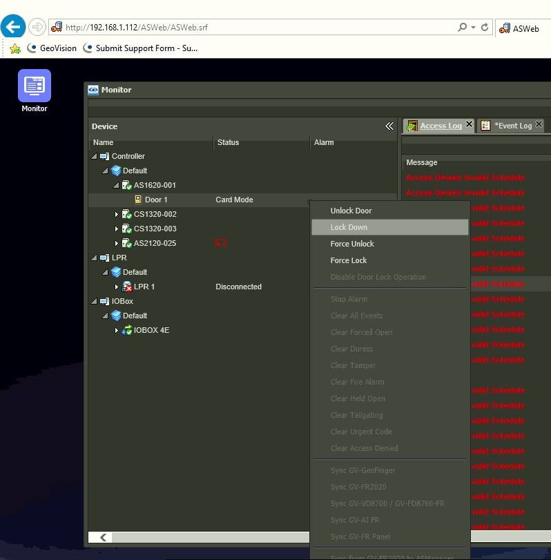This screenshot has height=560, width=551.
Task: Select the Default group icon under IOBox
Action: pyautogui.click(x=116, y=316)
